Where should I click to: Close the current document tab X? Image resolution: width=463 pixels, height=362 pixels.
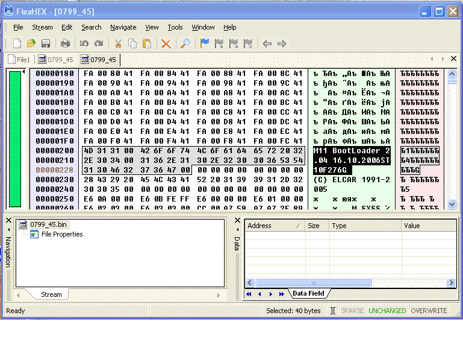(453, 59)
